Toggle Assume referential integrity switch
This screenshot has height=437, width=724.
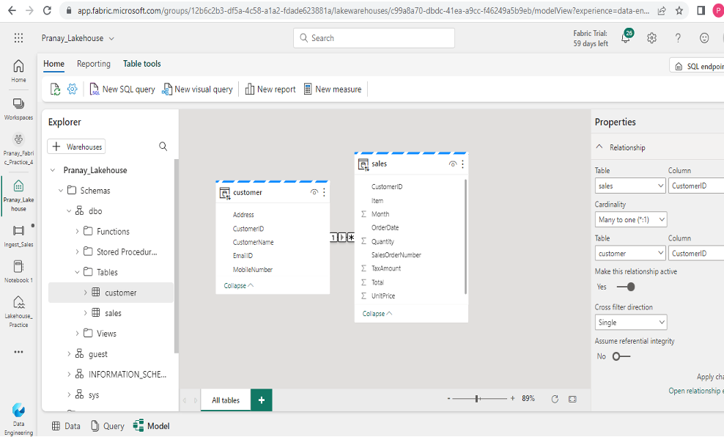(x=621, y=356)
